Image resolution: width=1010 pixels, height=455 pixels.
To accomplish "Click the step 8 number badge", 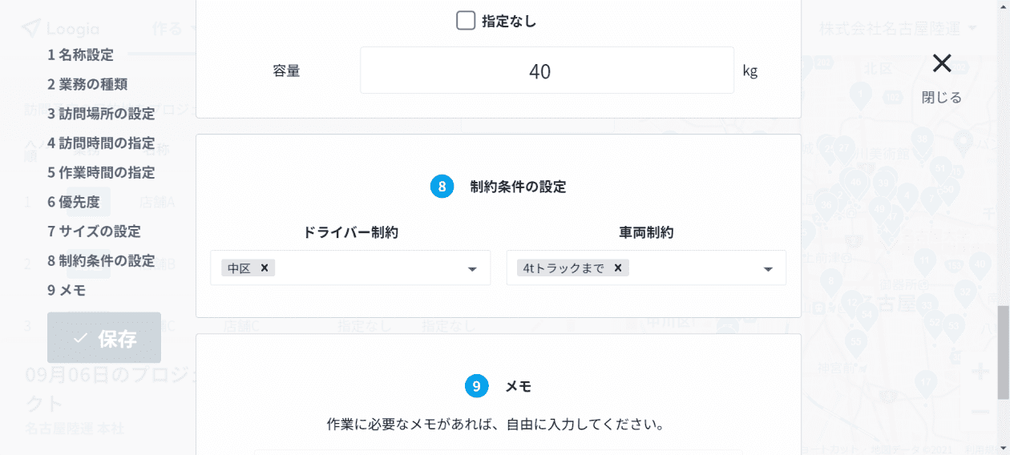I will 442,187.
